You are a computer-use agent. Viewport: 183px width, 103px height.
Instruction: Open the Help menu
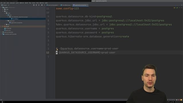pyautogui.click(x=46, y=3)
